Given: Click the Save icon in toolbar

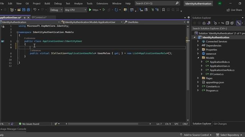Looking at the screenshot, I should point(24,10).
